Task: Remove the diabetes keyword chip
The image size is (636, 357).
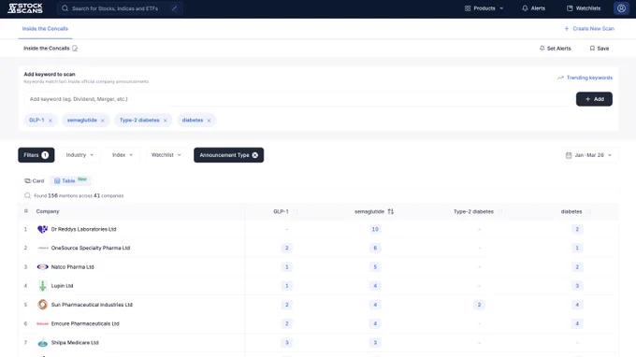Action: 209,121
